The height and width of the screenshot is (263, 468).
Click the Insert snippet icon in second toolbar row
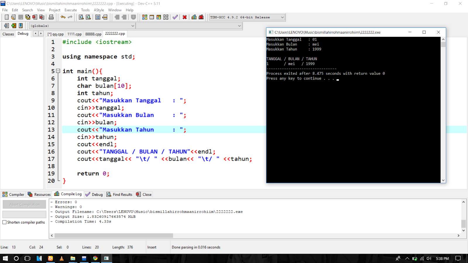click(6, 26)
